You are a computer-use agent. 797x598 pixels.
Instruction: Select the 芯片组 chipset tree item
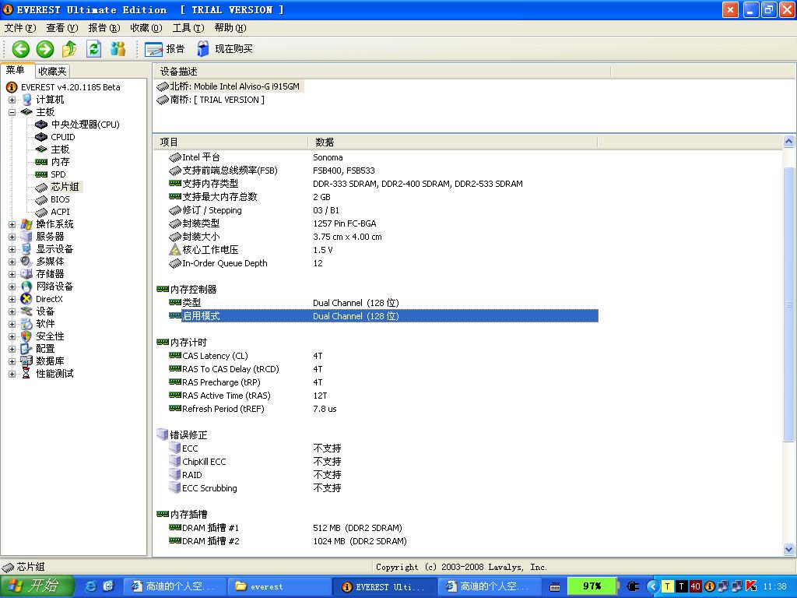[x=65, y=187]
